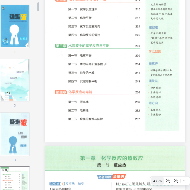Open the three-dots more options menu
This screenshot has height=190, width=190.
tap(185, 181)
